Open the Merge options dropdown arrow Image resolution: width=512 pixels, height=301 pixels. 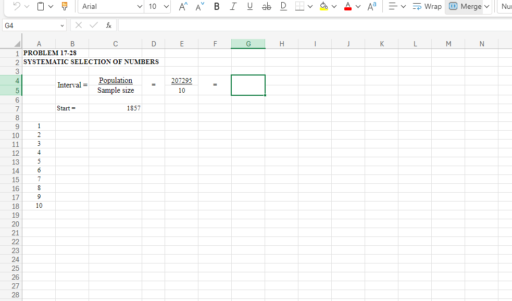pos(486,7)
